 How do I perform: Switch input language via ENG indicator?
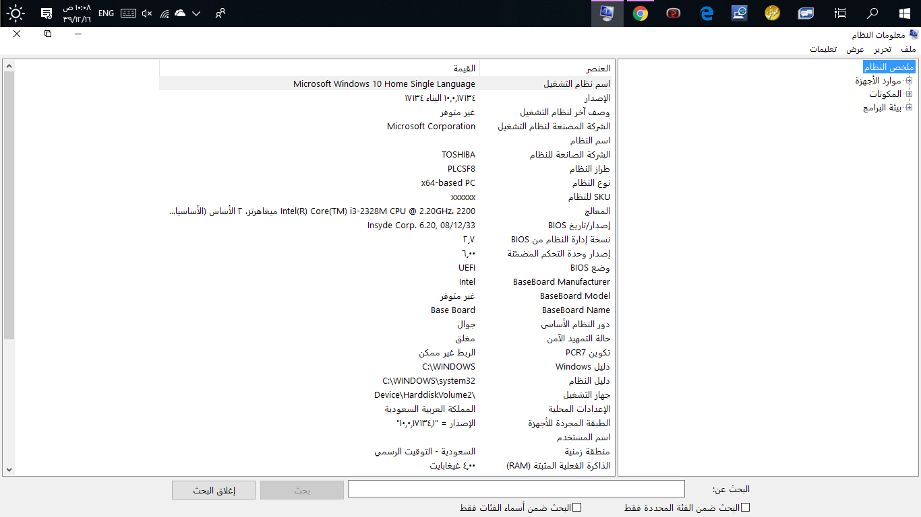point(106,13)
